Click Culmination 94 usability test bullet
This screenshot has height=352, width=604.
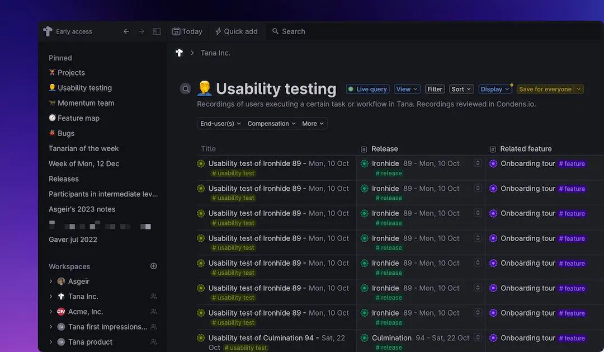click(x=201, y=338)
